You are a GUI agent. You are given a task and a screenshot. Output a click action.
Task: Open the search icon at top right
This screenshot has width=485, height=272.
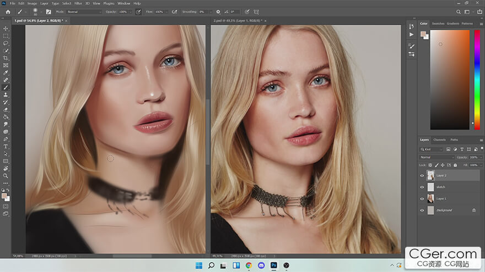459,12
